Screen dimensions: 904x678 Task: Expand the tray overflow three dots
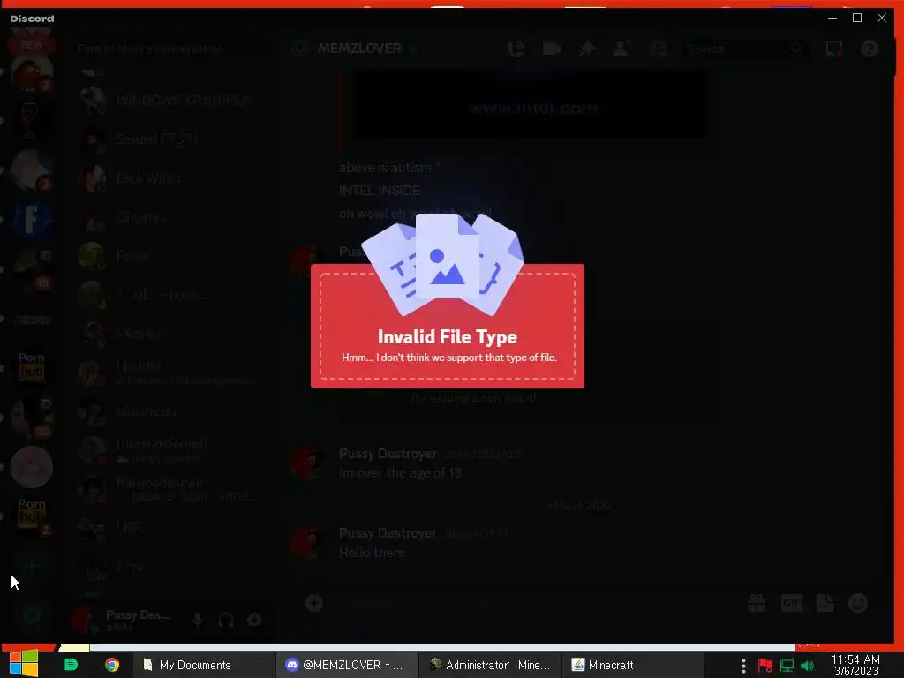pyautogui.click(x=743, y=666)
